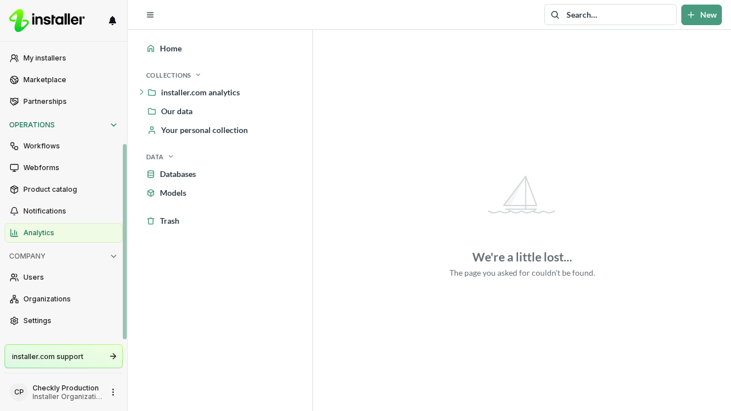Click the Workflows icon
The width and height of the screenshot is (731, 411).
pos(14,146)
